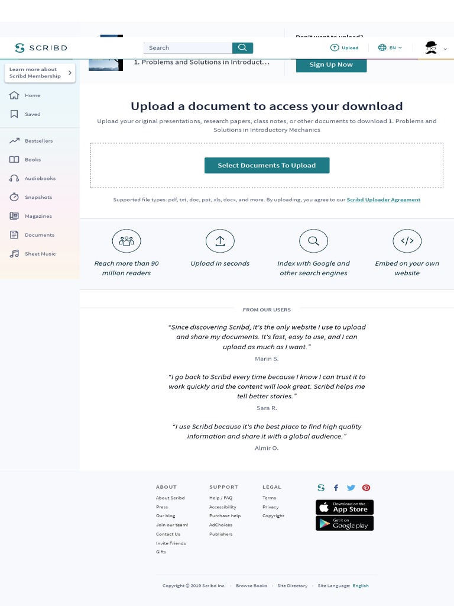Open Sheet Music in sidebar
454x606 pixels.
tap(40, 254)
